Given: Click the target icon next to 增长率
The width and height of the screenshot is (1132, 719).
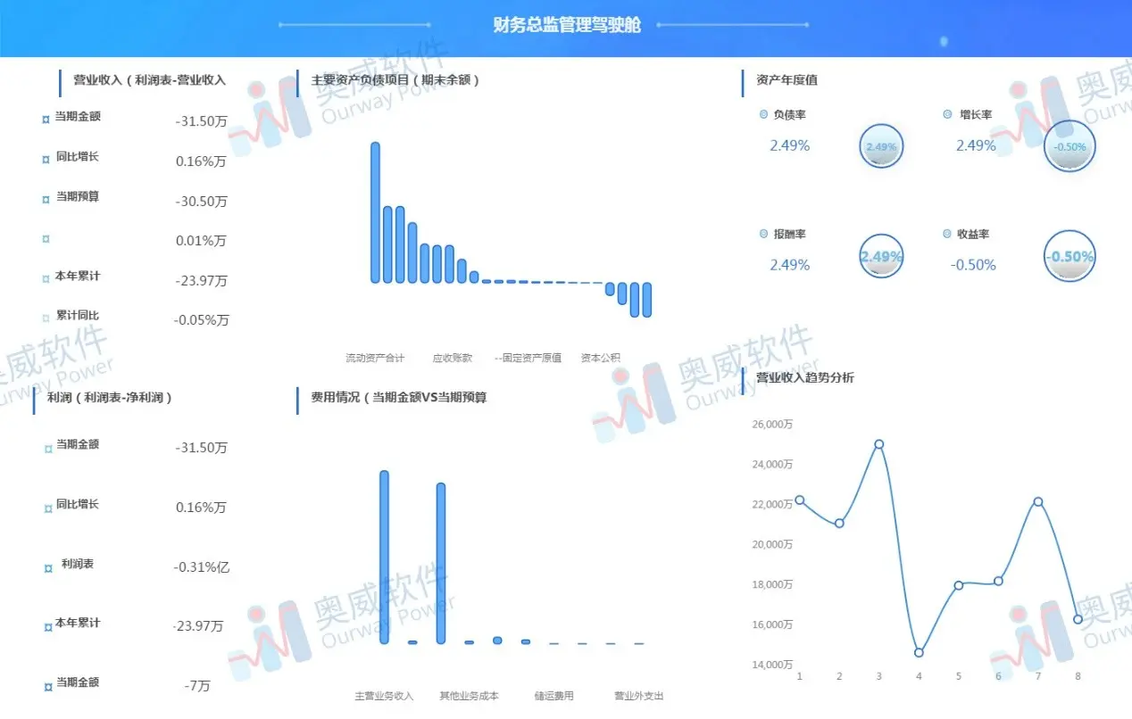Looking at the screenshot, I should [x=946, y=114].
